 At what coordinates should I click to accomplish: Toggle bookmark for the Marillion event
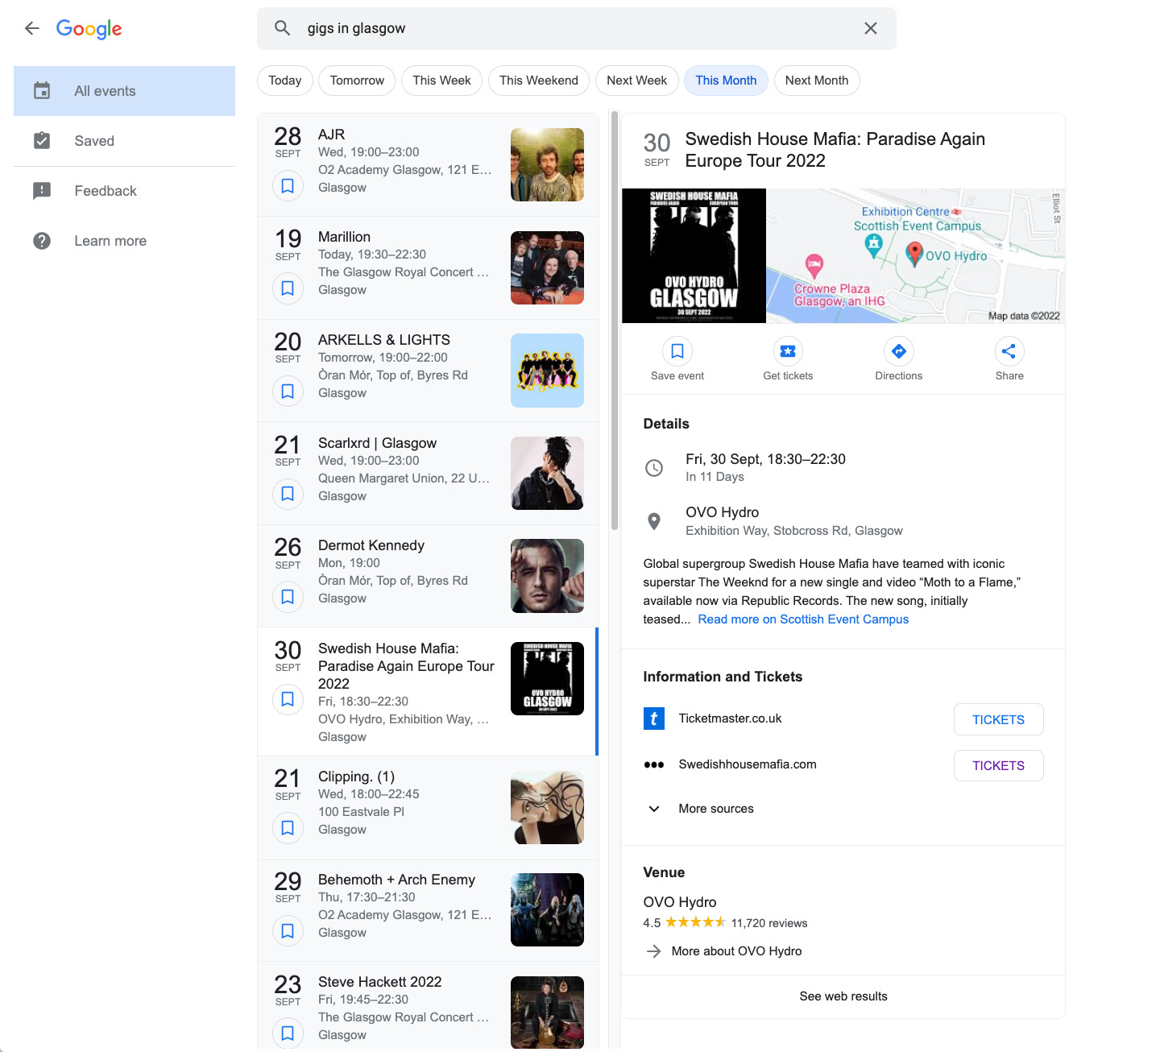(288, 288)
